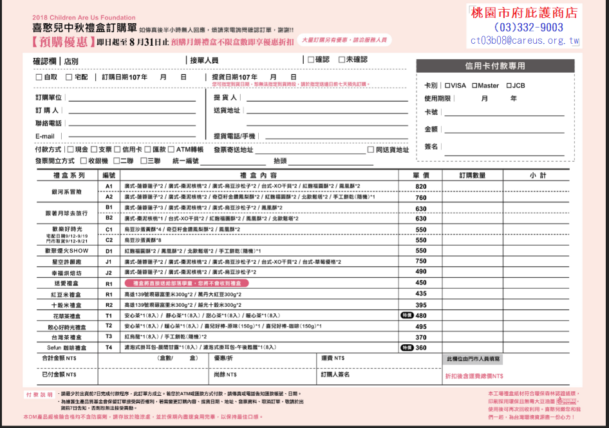Click the phone number (03)332-9003
Image resolution: width=609 pixels, height=428 pixels.
pyautogui.click(x=529, y=27)
